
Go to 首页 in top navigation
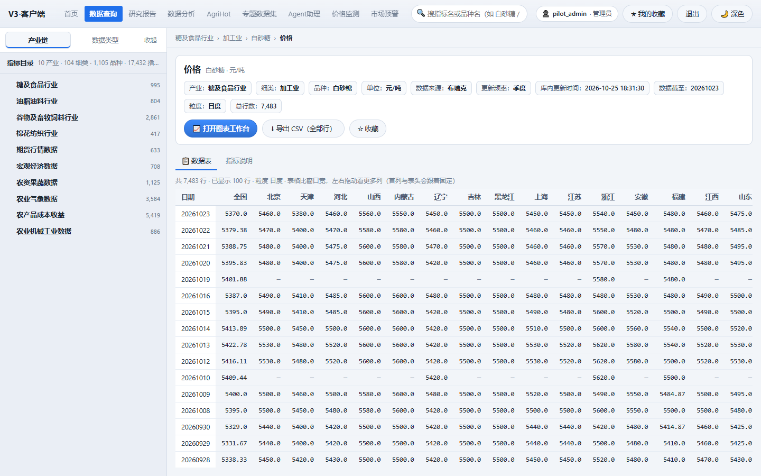[x=71, y=14]
